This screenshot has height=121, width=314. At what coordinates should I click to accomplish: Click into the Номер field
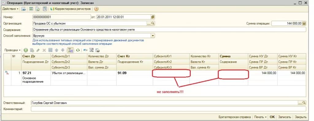[62, 17]
